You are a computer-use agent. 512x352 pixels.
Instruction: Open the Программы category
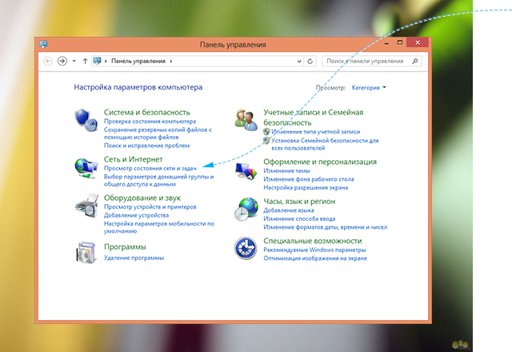(x=125, y=247)
